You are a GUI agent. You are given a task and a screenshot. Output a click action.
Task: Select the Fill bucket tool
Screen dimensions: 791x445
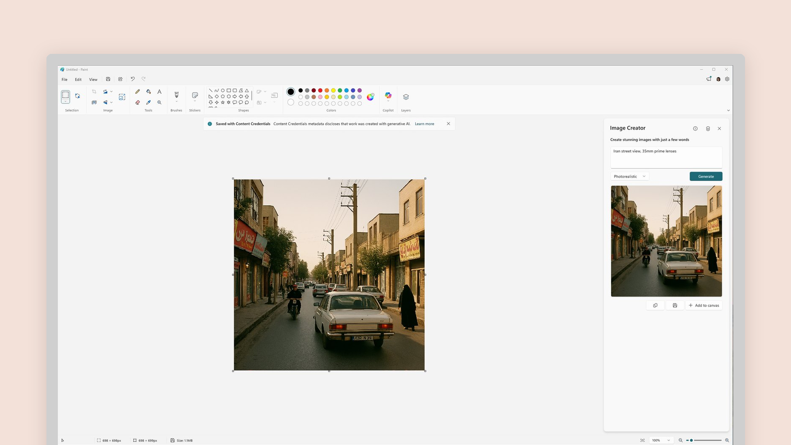click(148, 91)
